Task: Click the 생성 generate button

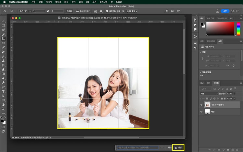Action: tap(178, 148)
